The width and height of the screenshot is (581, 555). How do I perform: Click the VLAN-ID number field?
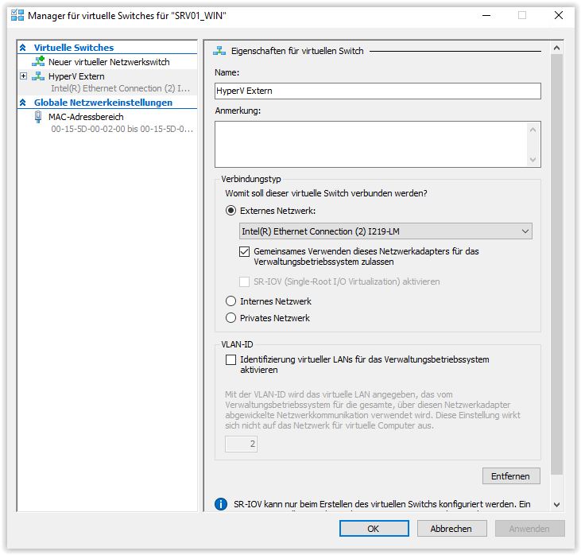pos(241,444)
